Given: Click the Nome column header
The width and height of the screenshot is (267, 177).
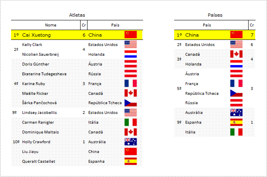Looking at the screenshot, I should 51,25.
